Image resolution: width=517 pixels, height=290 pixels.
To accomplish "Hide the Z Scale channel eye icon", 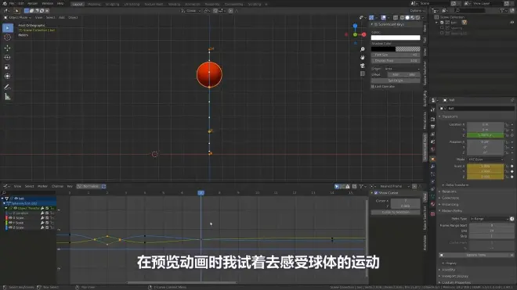I will click(10, 227).
